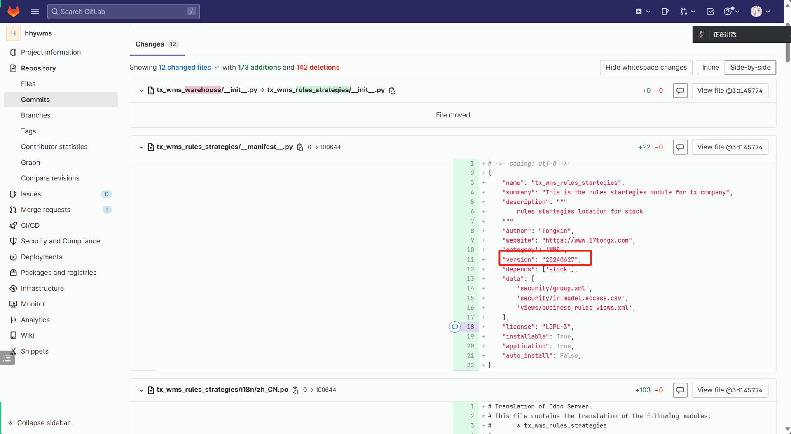The height and width of the screenshot is (434, 791).
Task: Click the Security and Compliance shield icon
Action: pos(13,241)
